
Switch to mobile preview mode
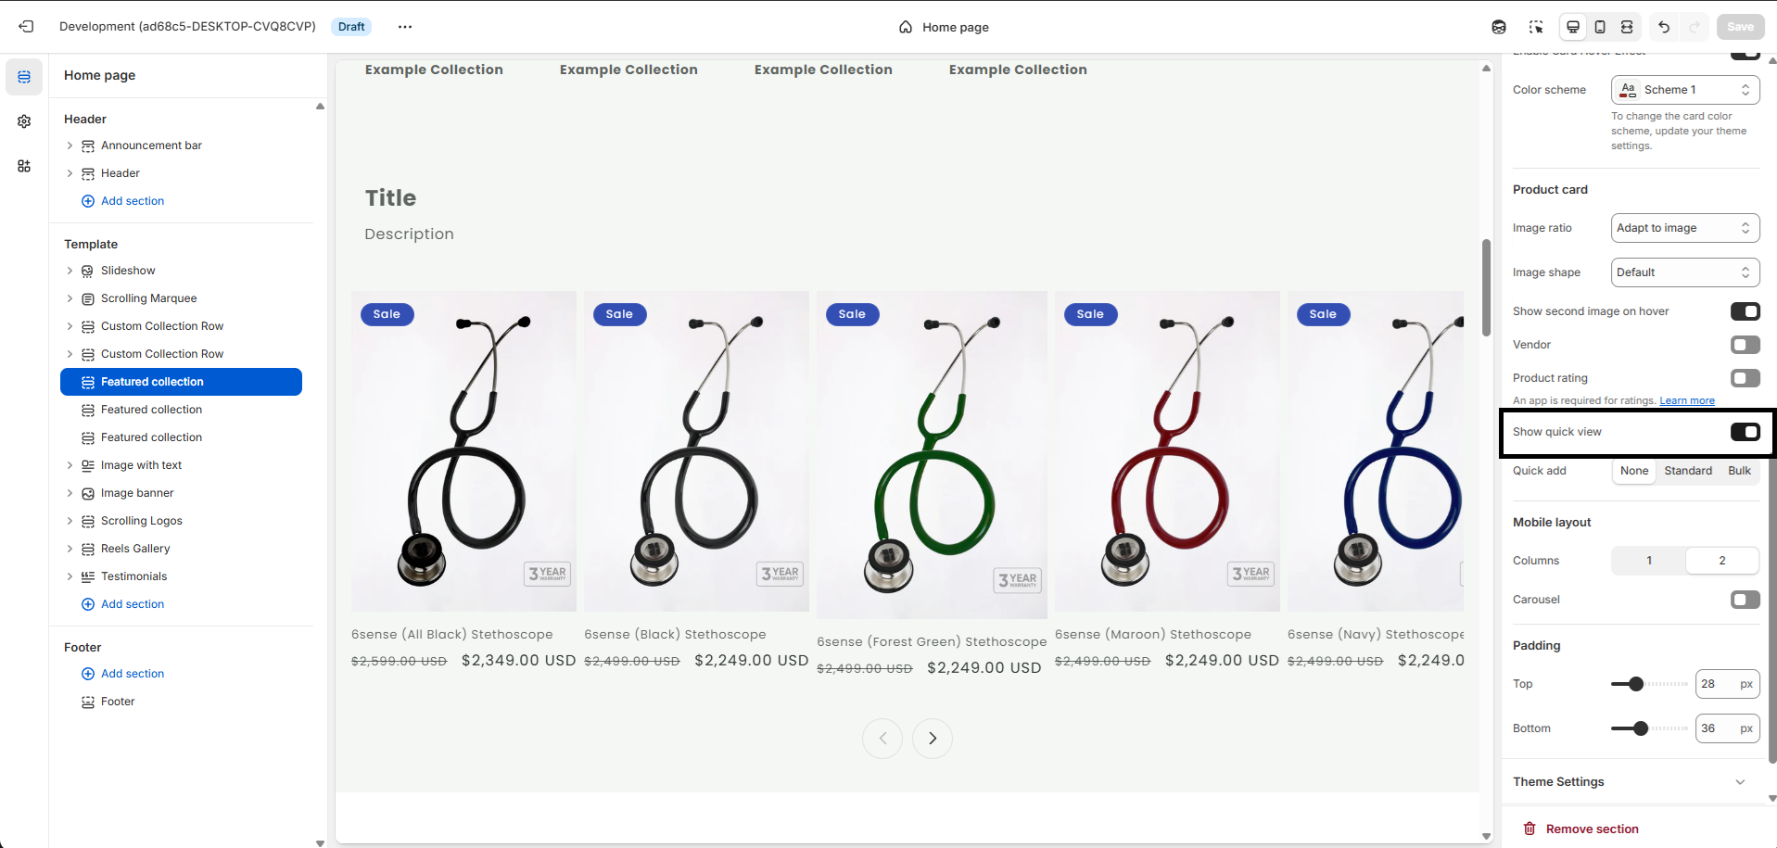pyautogui.click(x=1600, y=27)
